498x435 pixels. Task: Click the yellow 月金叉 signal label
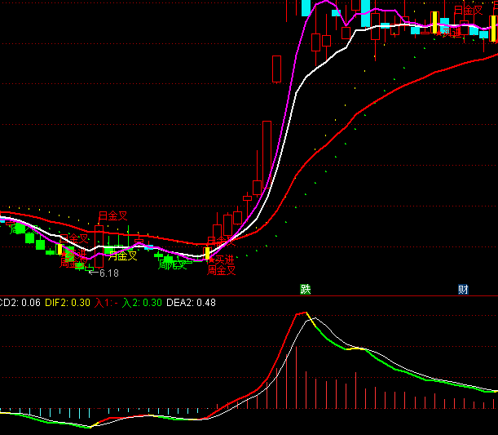point(122,255)
